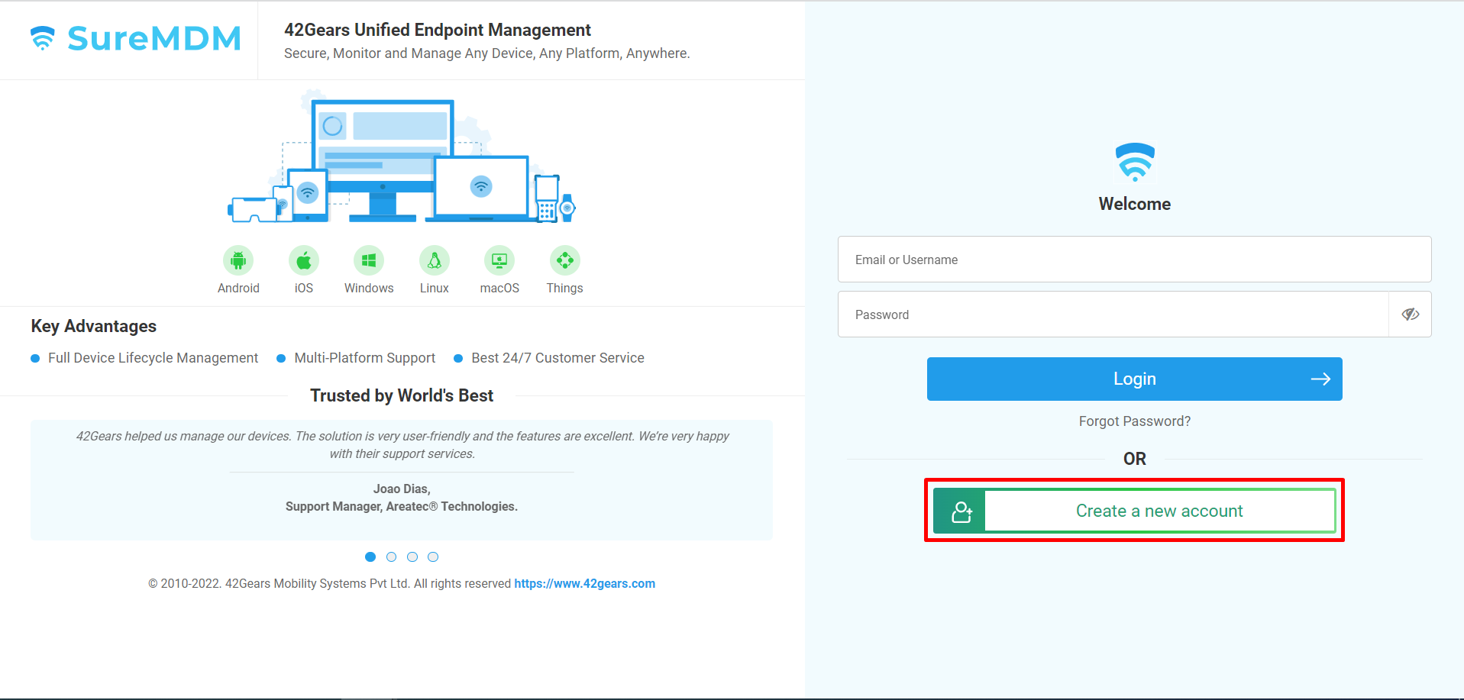Jump to the second testimonial slide

pos(391,556)
